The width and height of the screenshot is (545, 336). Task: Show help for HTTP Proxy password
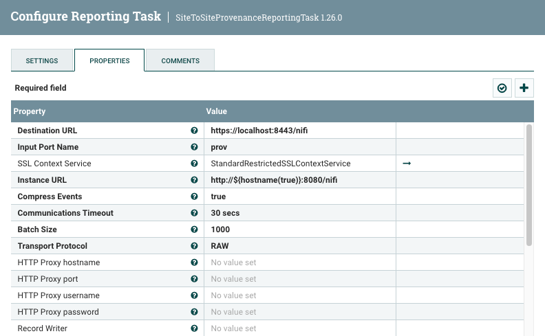[x=194, y=312]
